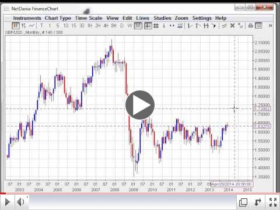Click the icon right of delete X
The width and height of the screenshot is (280, 210).
[240, 26]
